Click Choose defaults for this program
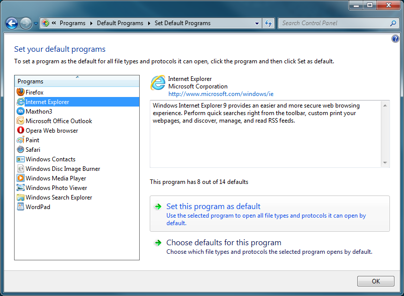Image resolution: width=404 pixels, height=296 pixels. click(269, 247)
